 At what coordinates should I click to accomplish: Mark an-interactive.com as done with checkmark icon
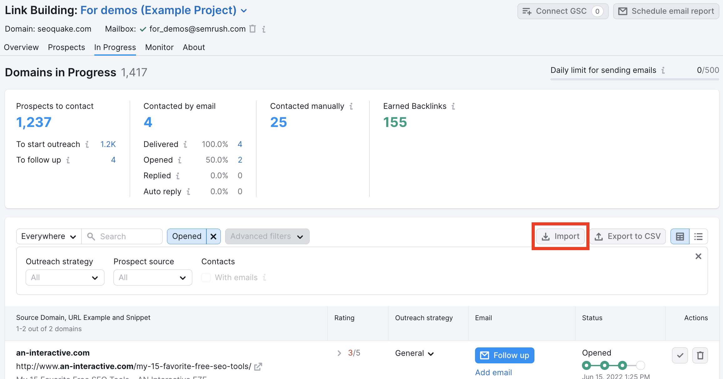click(680, 355)
